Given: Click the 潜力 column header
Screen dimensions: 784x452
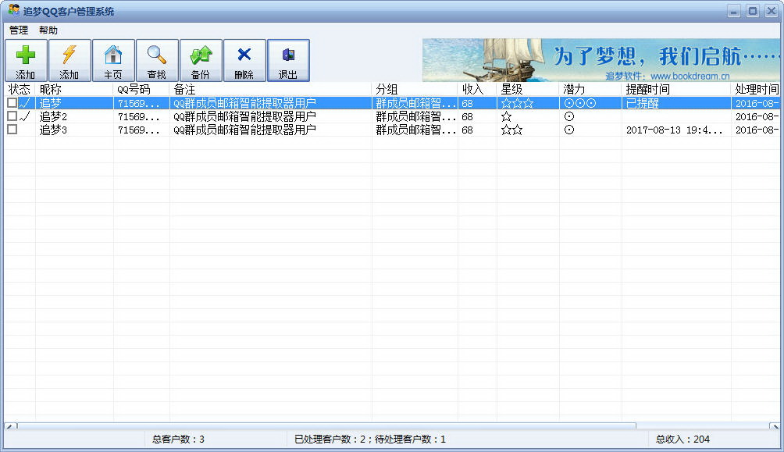Looking at the screenshot, I should [590, 90].
